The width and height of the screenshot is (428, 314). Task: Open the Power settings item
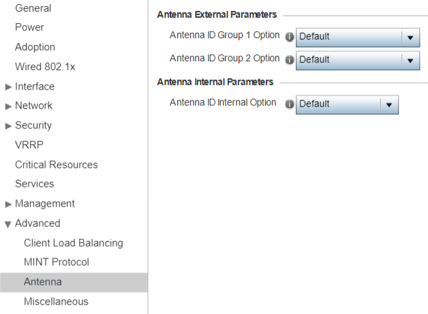[x=29, y=27]
